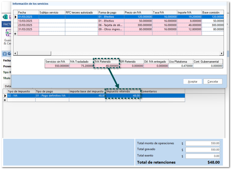Image resolution: width=232 pixels, height=170 pixels.
Task: Click the Fecha column header
Action: [28, 12]
